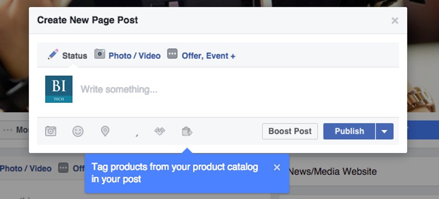Click the camera icon beside Photo / Video
The height and width of the screenshot is (199, 439).
(x=100, y=54)
